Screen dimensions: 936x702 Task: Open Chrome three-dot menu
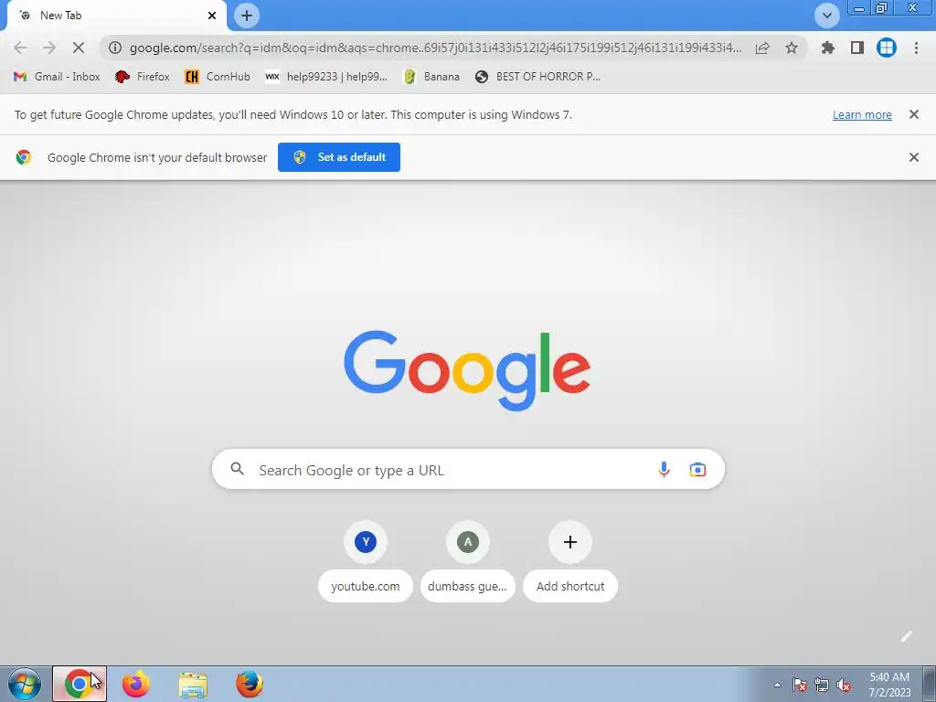coord(916,48)
